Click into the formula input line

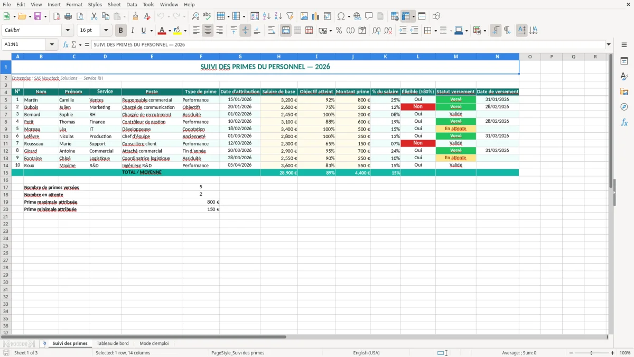348,44
